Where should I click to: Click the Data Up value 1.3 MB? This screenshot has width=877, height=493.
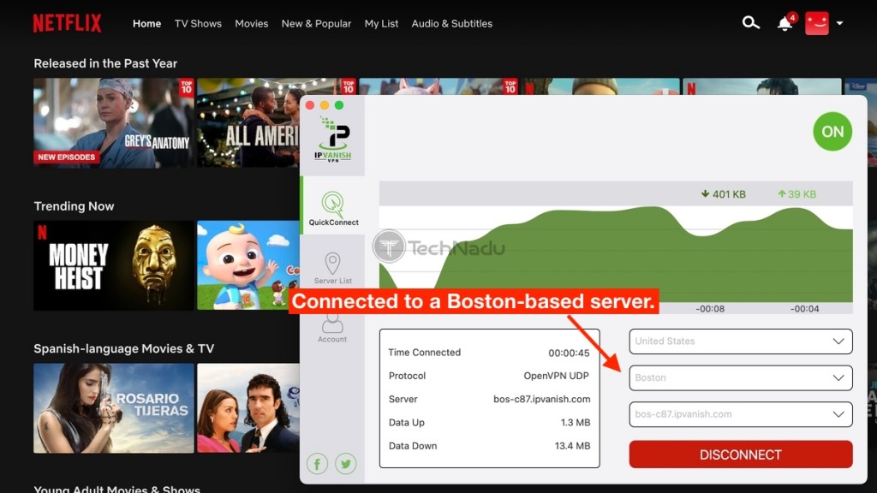[x=576, y=423]
